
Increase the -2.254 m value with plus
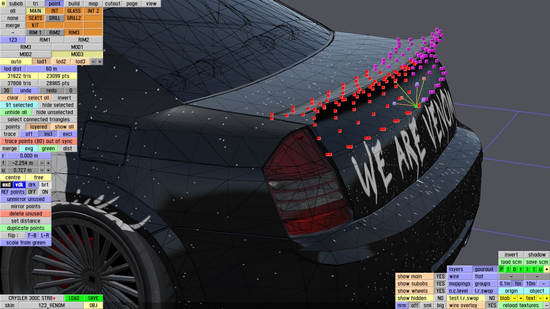(x=48, y=163)
